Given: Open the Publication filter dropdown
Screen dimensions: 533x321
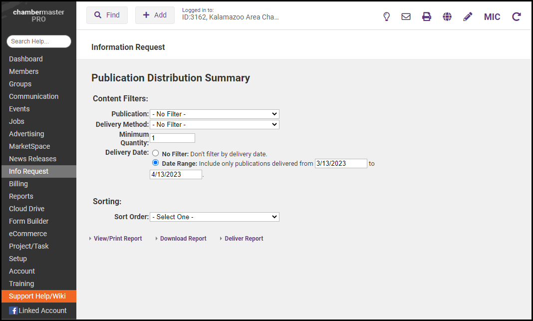Looking at the screenshot, I should point(214,114).
